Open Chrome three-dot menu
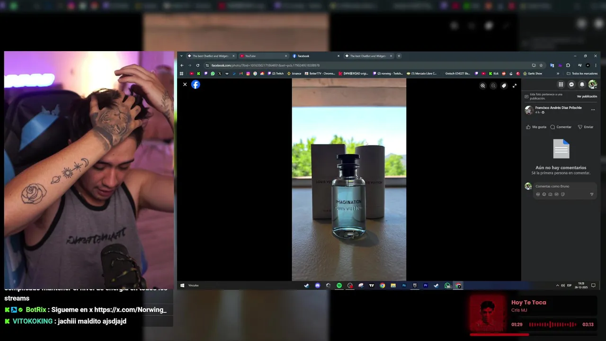The width and height of the screenshot is (606, 341). click(596, 65)
